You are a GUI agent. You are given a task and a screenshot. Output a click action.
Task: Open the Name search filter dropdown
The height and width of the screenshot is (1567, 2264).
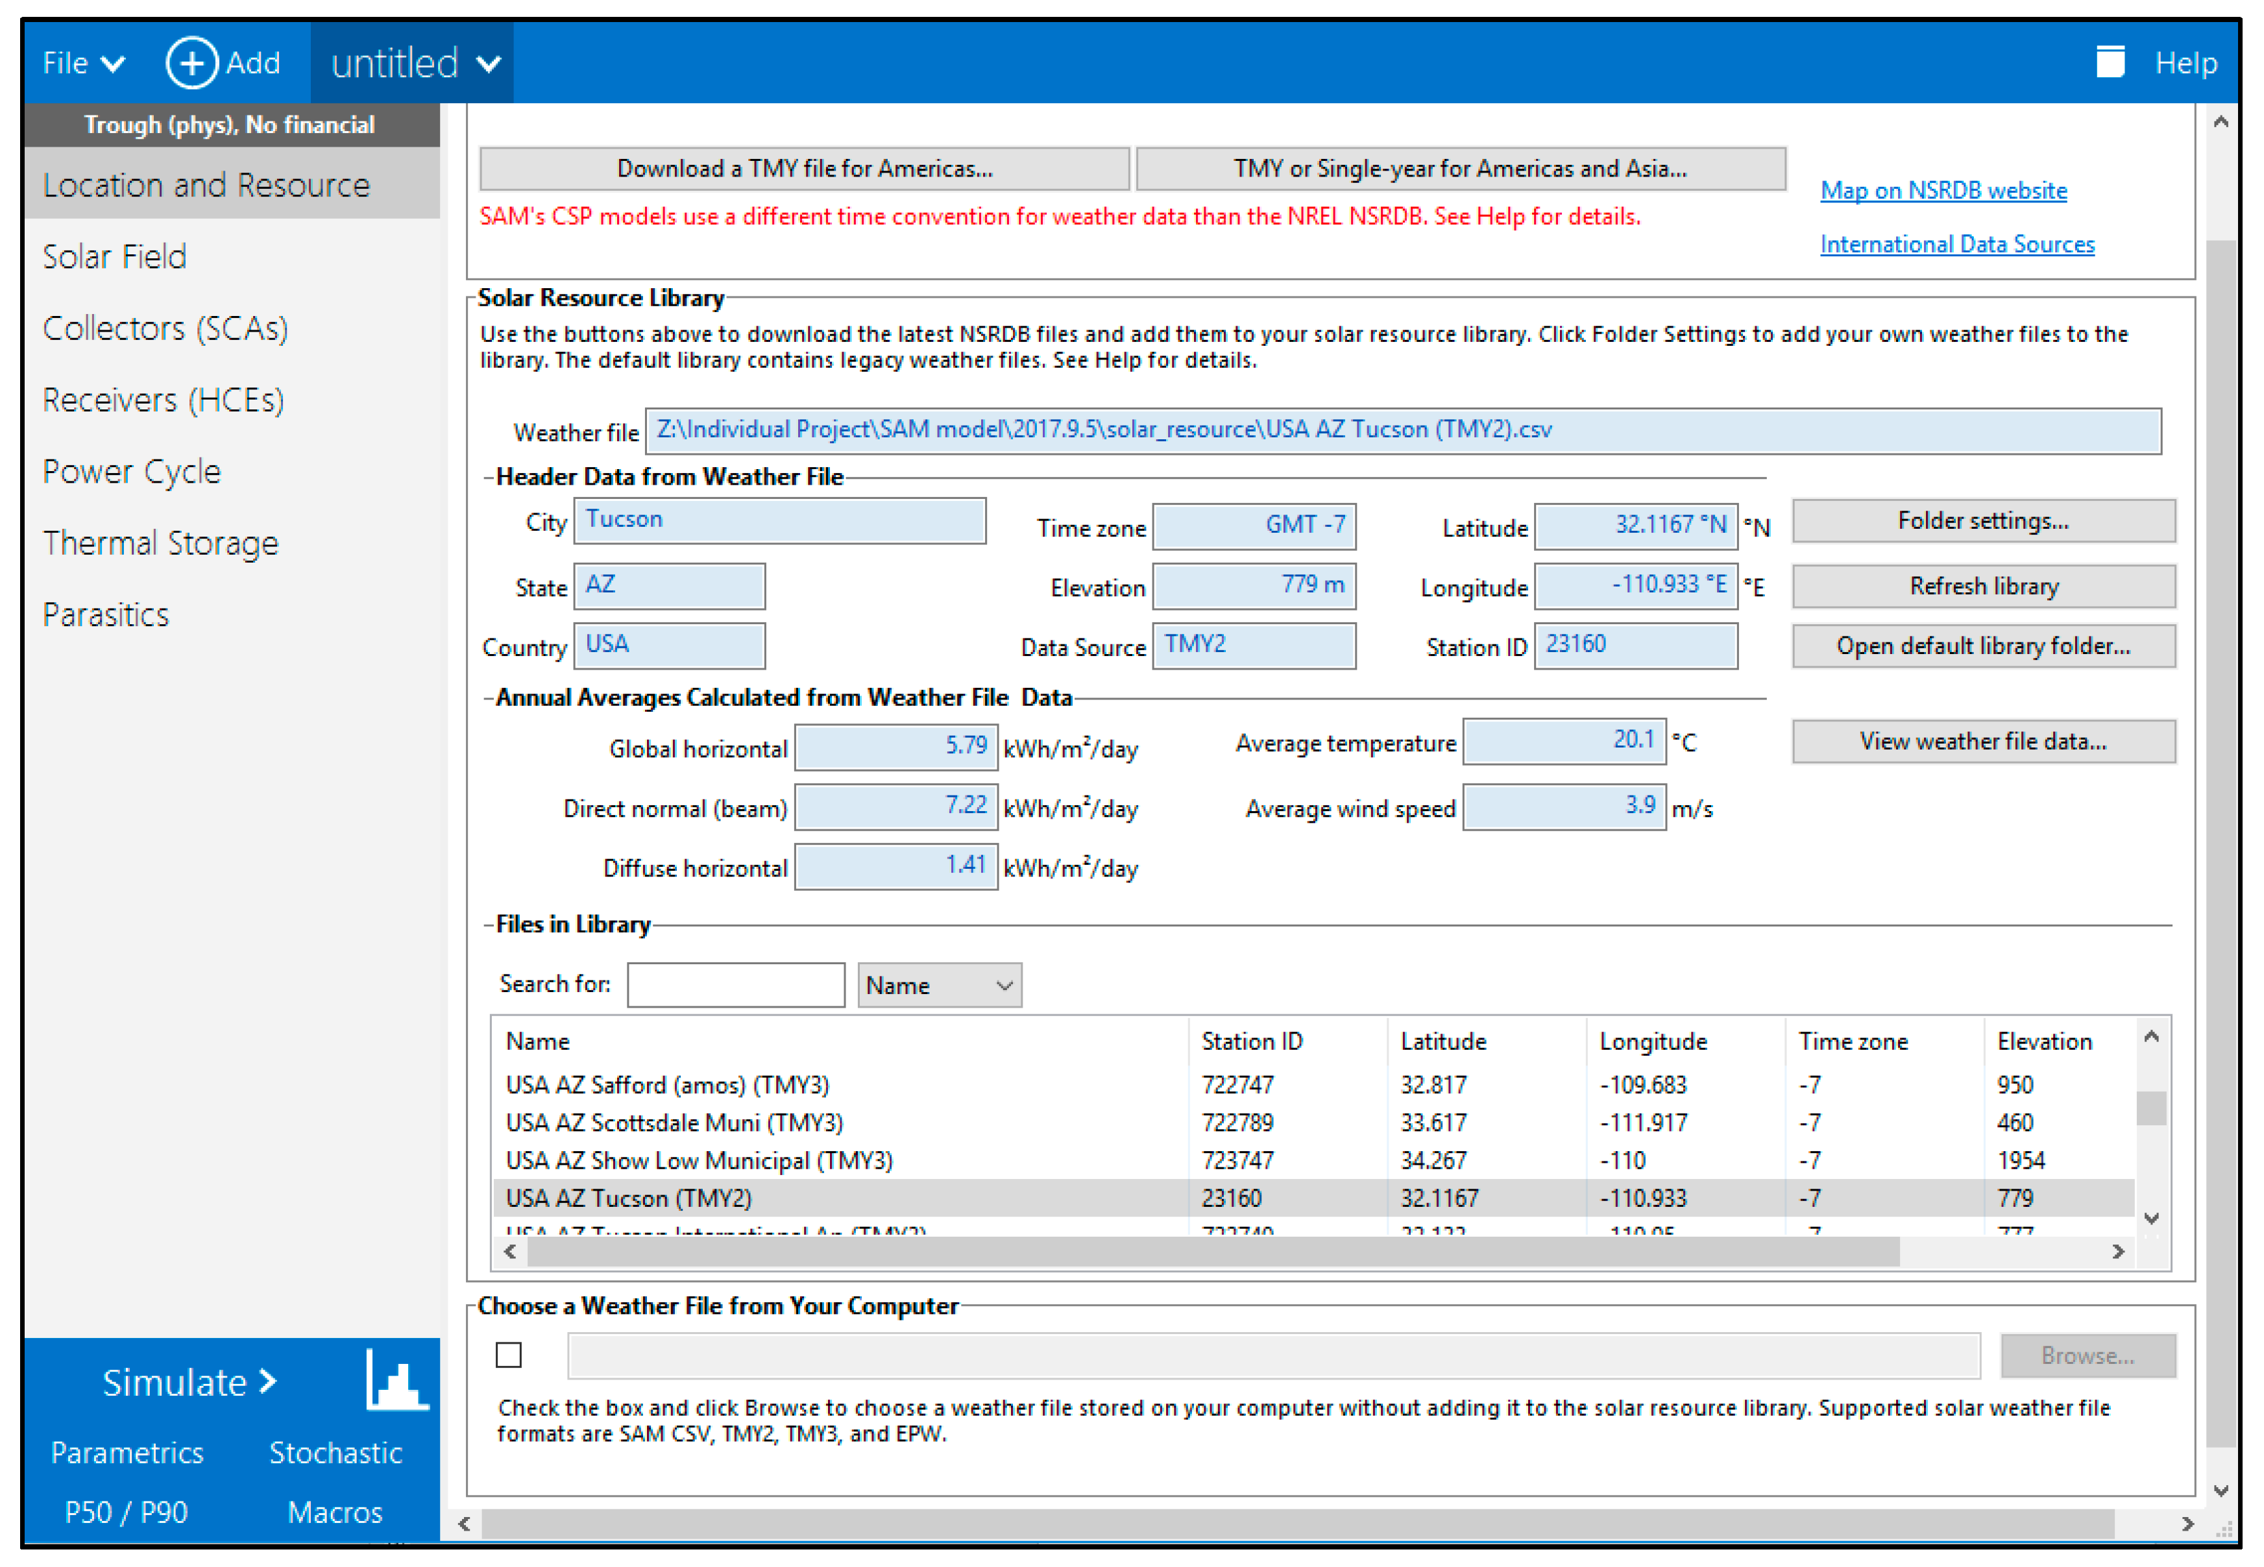pyautogui.click(x=938, y=986)
